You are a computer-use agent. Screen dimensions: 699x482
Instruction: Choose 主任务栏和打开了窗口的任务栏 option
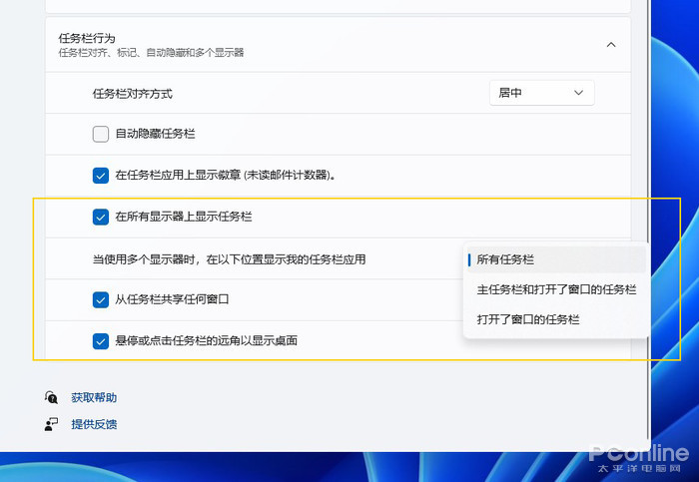click(x=556, y=289)
